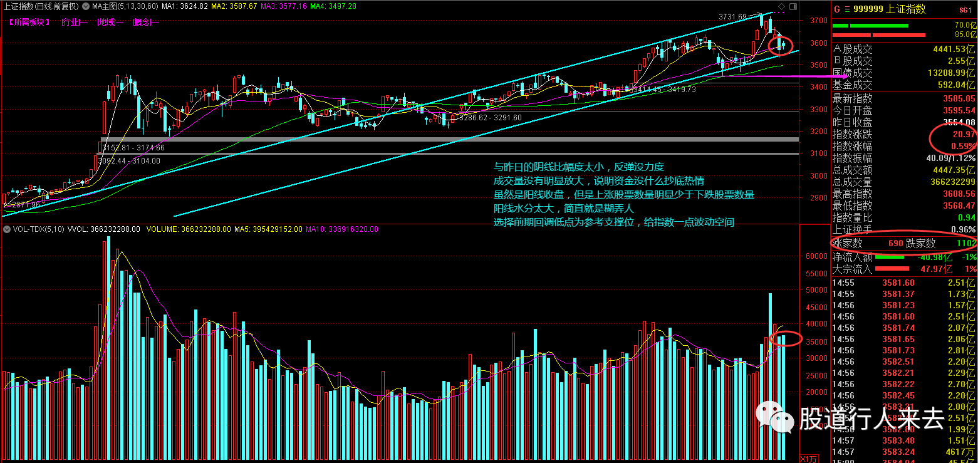The width and height of the screenshot is (978, 463).
Task: Click the 总成交量 366232299 row
Action: [x=904, y=182]
